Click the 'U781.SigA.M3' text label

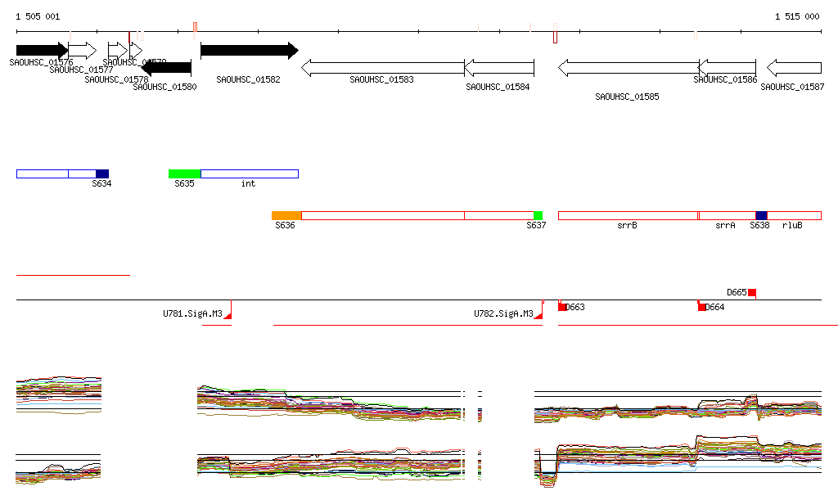tap(192, 313)
